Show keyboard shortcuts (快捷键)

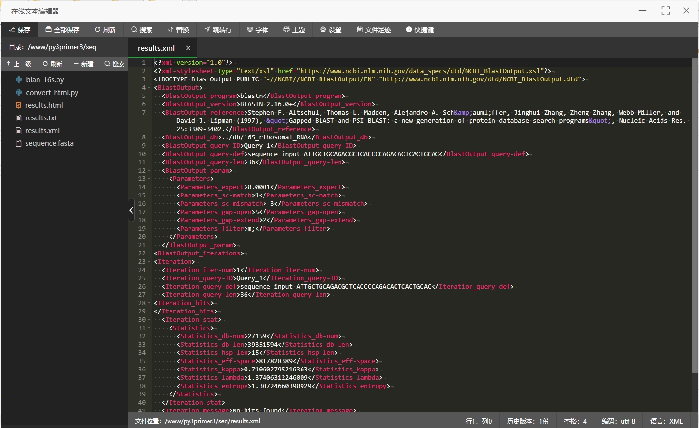pyautogui.click(x=419, y=30)
